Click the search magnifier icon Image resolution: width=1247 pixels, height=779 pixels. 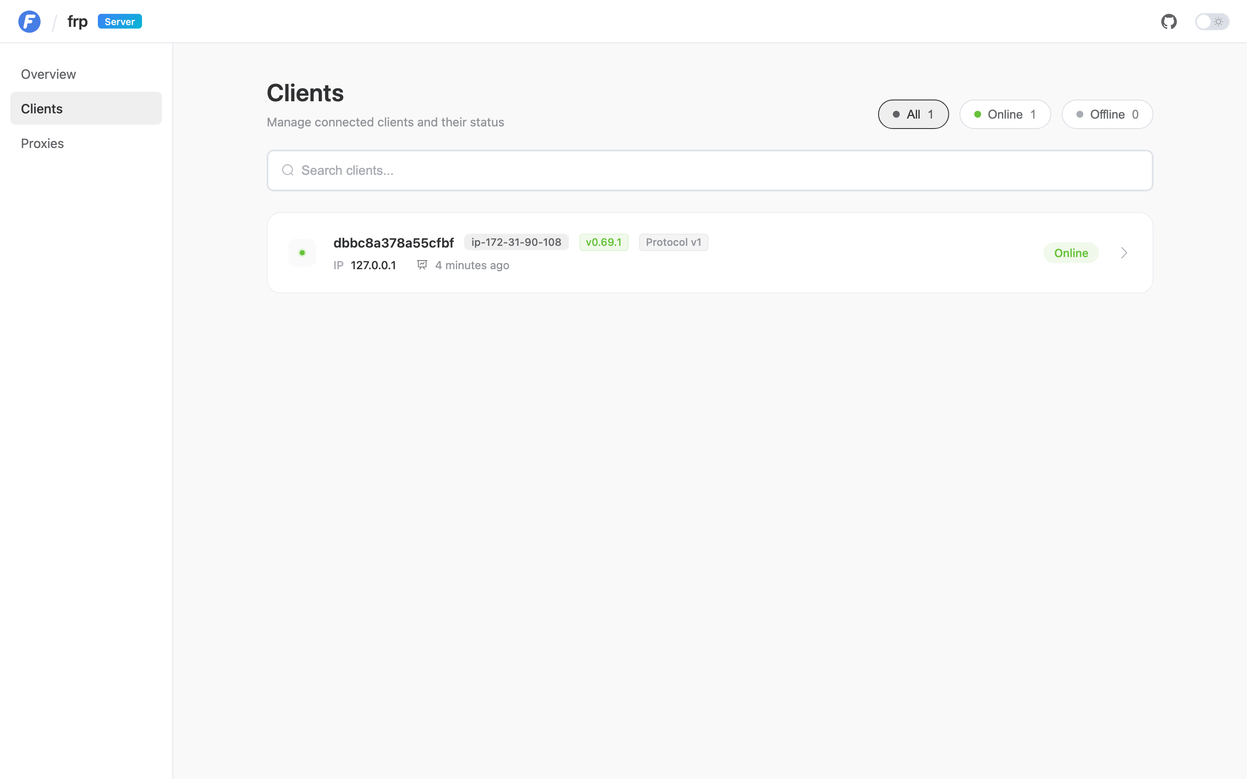288,170
